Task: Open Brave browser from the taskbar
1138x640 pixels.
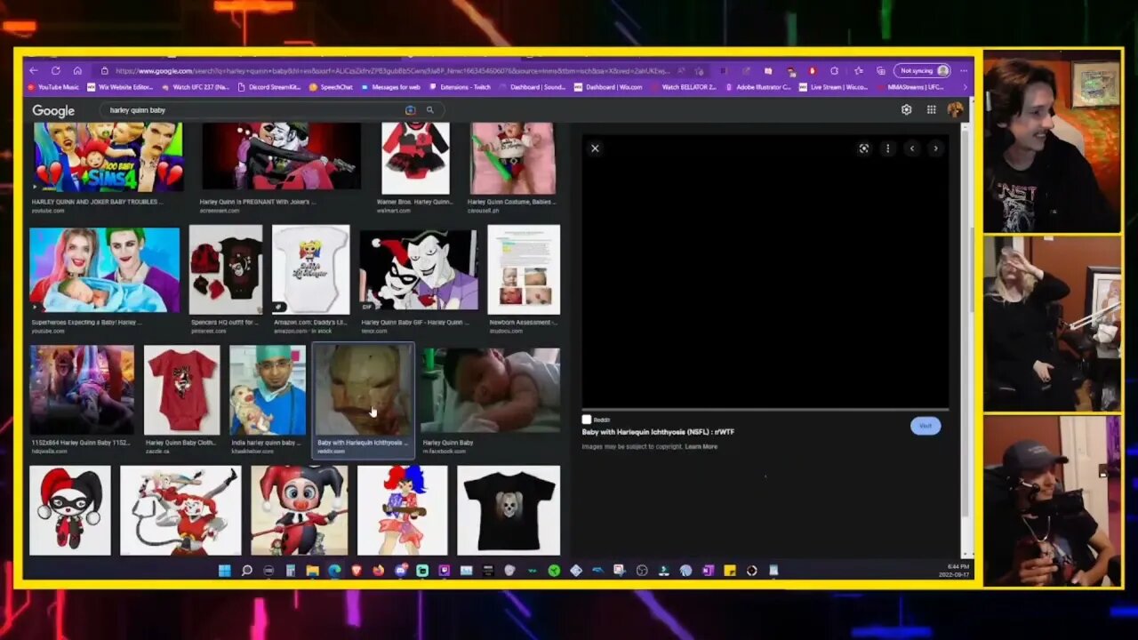Action: [x=357, y=571]
